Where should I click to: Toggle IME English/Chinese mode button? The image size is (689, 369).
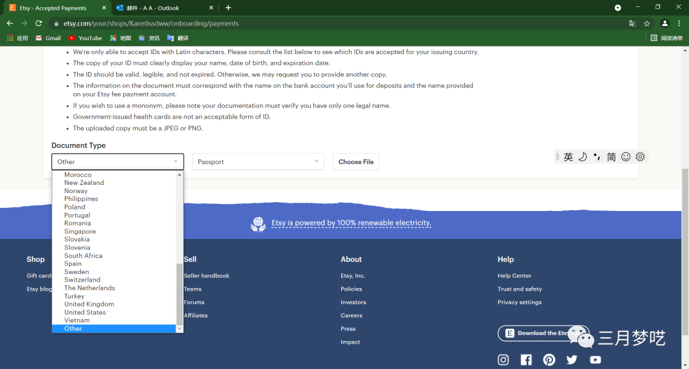click(x=568, y=157)
